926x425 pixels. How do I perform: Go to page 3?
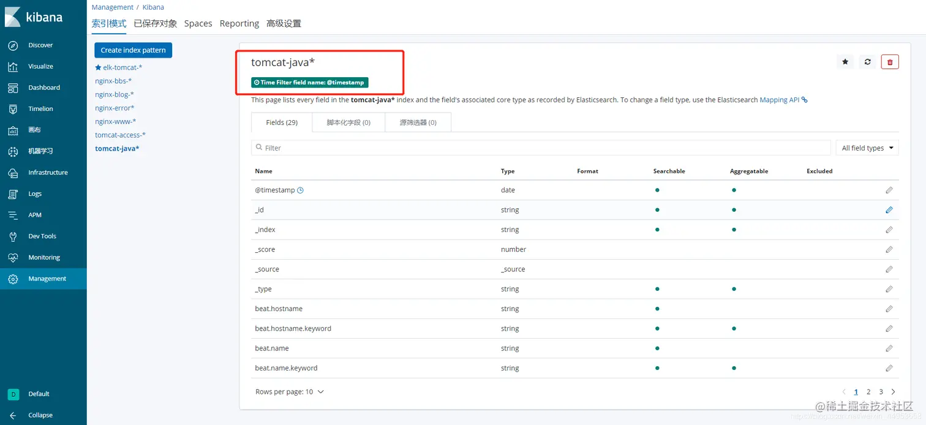881,392
